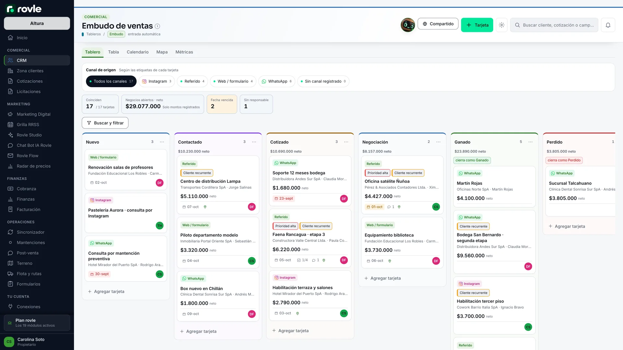The width and height of the screenshot is (623, 350).
Task: Filter by Web / formulario channel chip
Action: (x=233, y=81)
